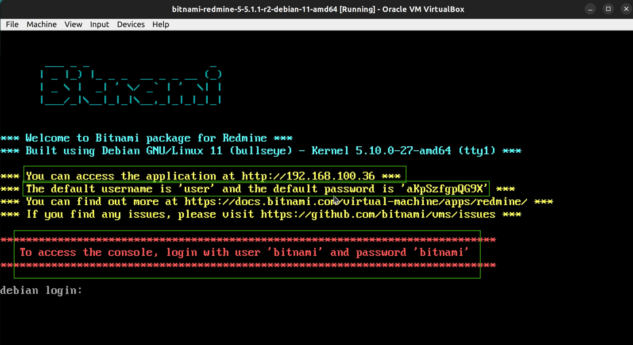Screen dimensions: 633x345
Task: Click the github.com/bitnami/vms/issues URL
Action: pyautogui.click(x=378, y=215)
